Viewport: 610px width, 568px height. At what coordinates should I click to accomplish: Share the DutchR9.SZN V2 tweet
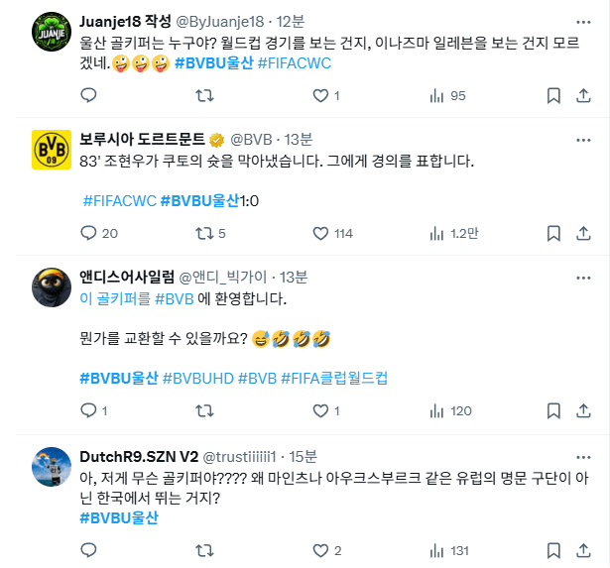pyautogui.click(x=583, y=550)
